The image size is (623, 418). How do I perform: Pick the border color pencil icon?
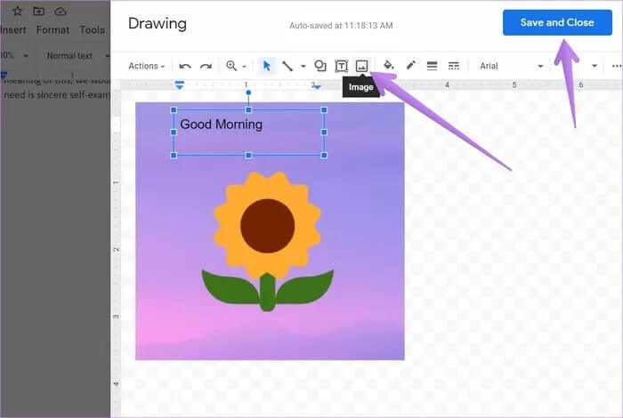410,66
